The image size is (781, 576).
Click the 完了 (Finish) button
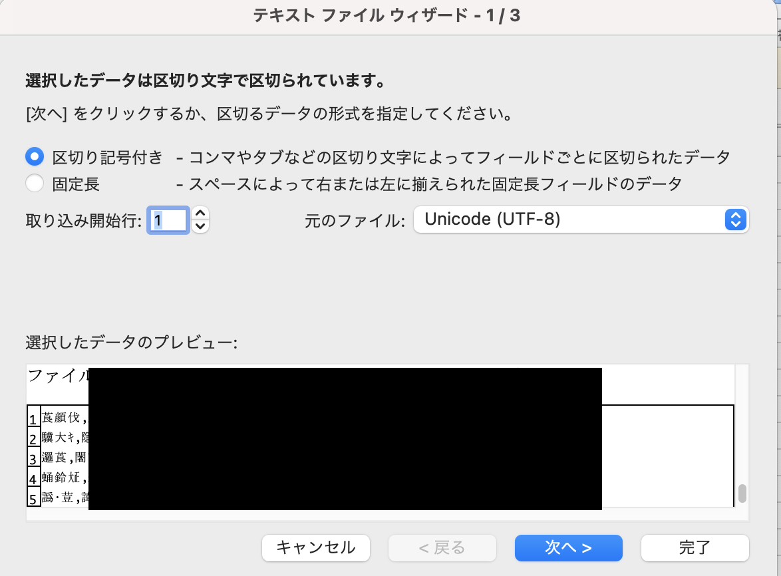(695, 547)
